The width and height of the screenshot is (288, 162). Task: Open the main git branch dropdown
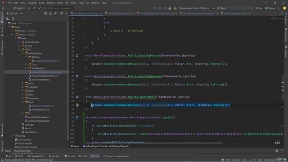pos(19,8)
